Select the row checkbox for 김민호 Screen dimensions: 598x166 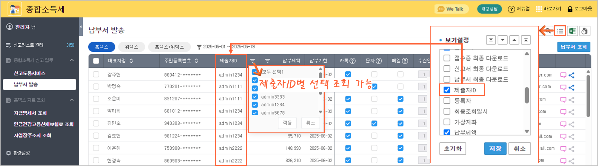coord(96,123)
